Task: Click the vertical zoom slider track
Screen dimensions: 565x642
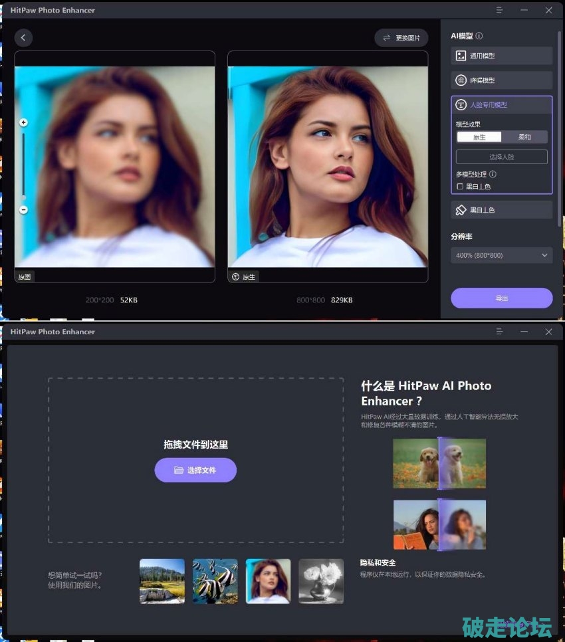Action: (23, 166)
